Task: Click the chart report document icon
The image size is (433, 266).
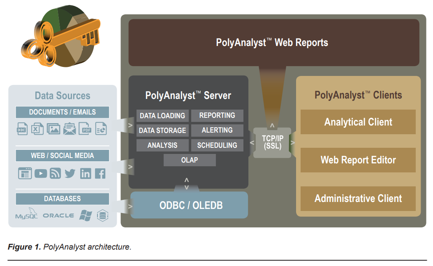Action: (x=101, y=129)
